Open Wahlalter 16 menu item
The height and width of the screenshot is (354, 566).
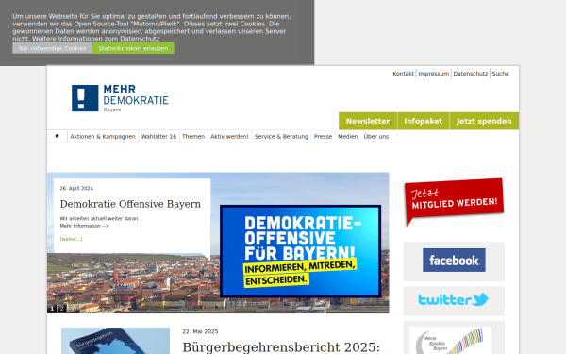click(x=158, y=137)
